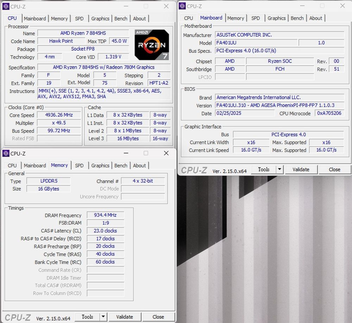
Task: Click the 'LPDDR5' memory type value
Action: tap(49, 181)
